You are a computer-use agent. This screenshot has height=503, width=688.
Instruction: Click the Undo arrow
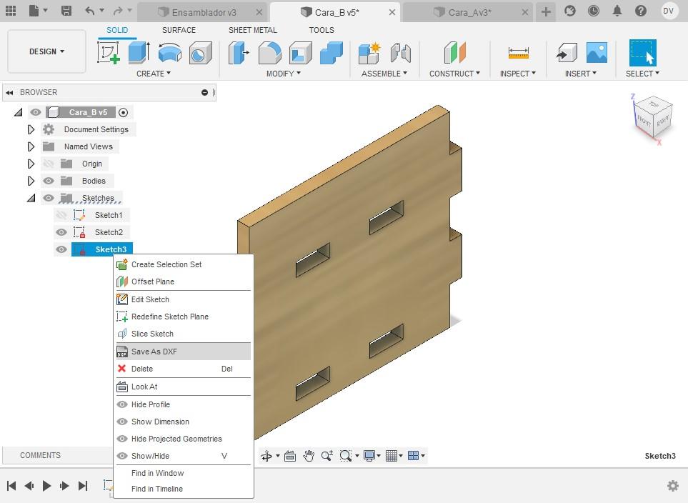click(x=90, y=11)
